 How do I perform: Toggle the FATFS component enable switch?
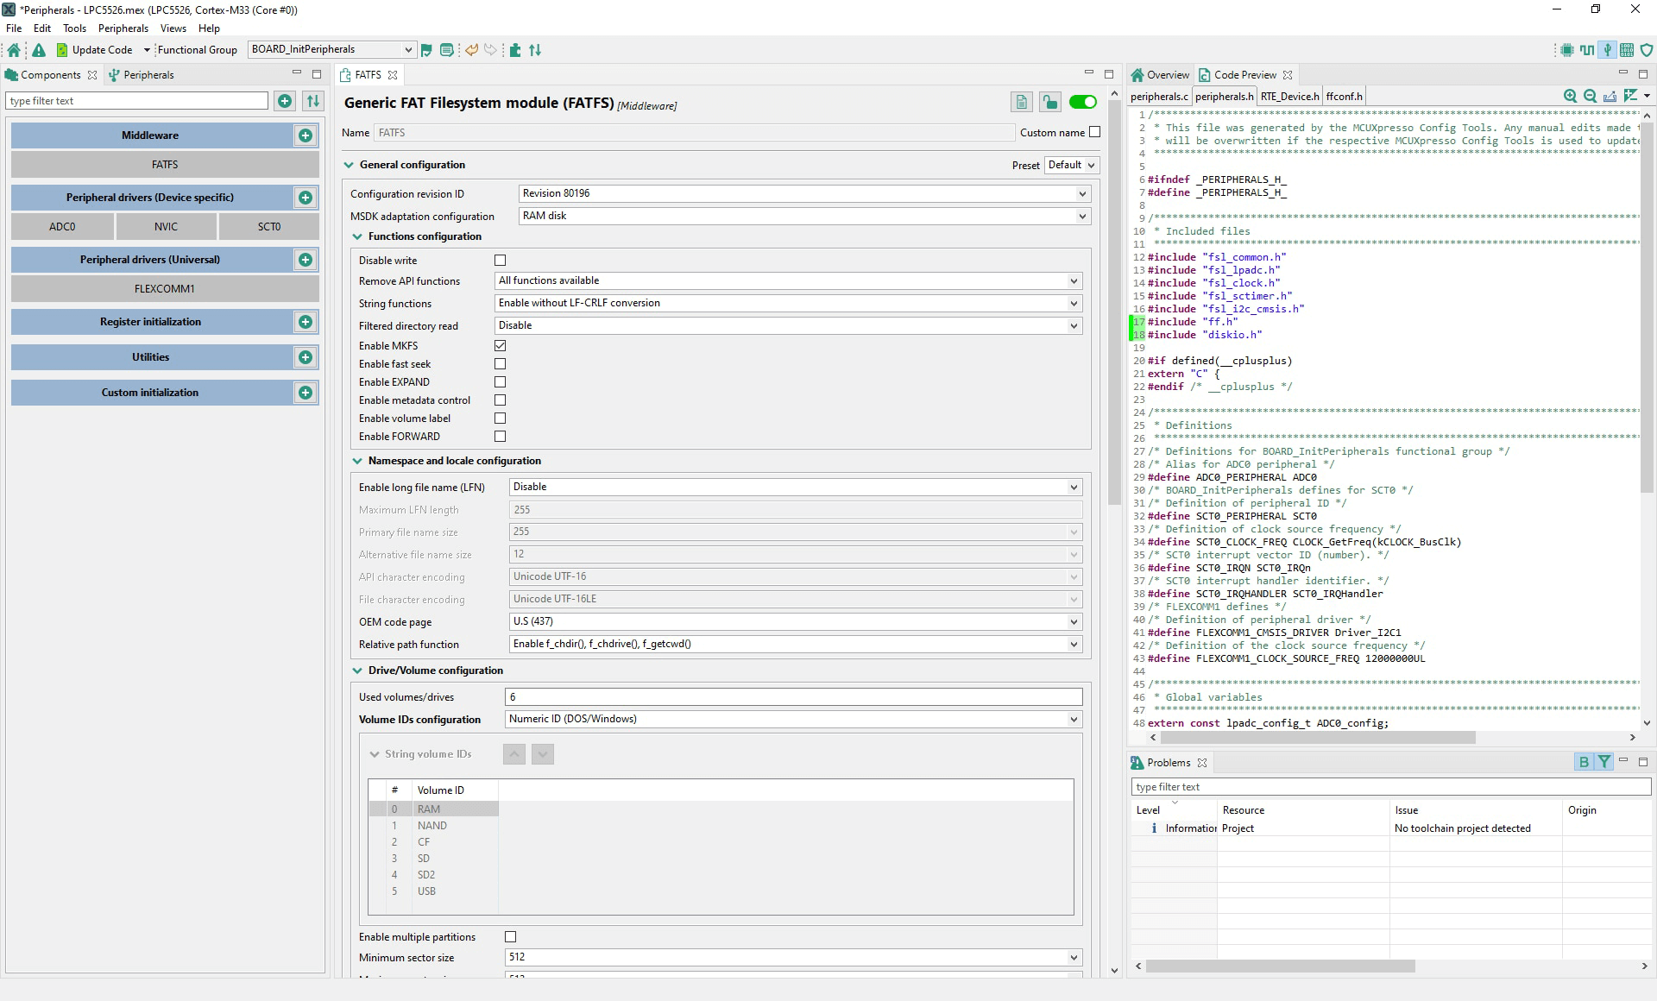click(x=1082, y=103)
